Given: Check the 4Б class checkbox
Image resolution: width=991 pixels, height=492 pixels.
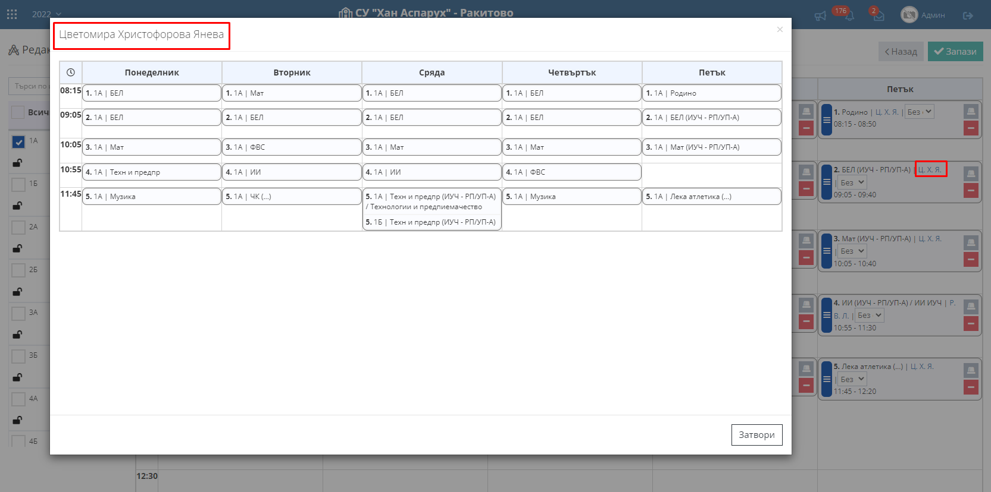Looking at the screenshot, I should pyautogui.click(x=18, y=441).
